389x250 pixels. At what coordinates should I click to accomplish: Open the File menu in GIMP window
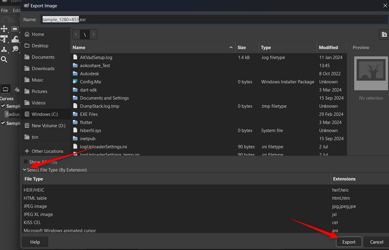(4, 10)
